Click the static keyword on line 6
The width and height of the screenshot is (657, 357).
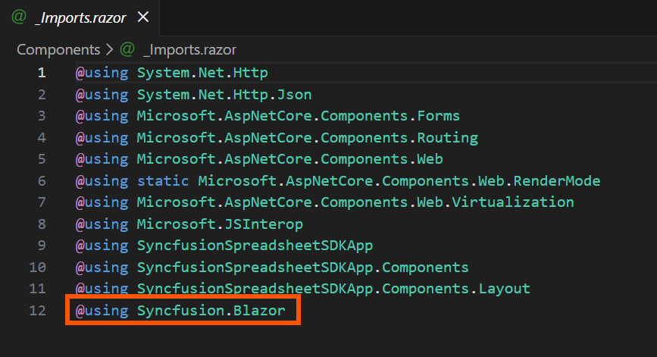[x=163, y=181]
